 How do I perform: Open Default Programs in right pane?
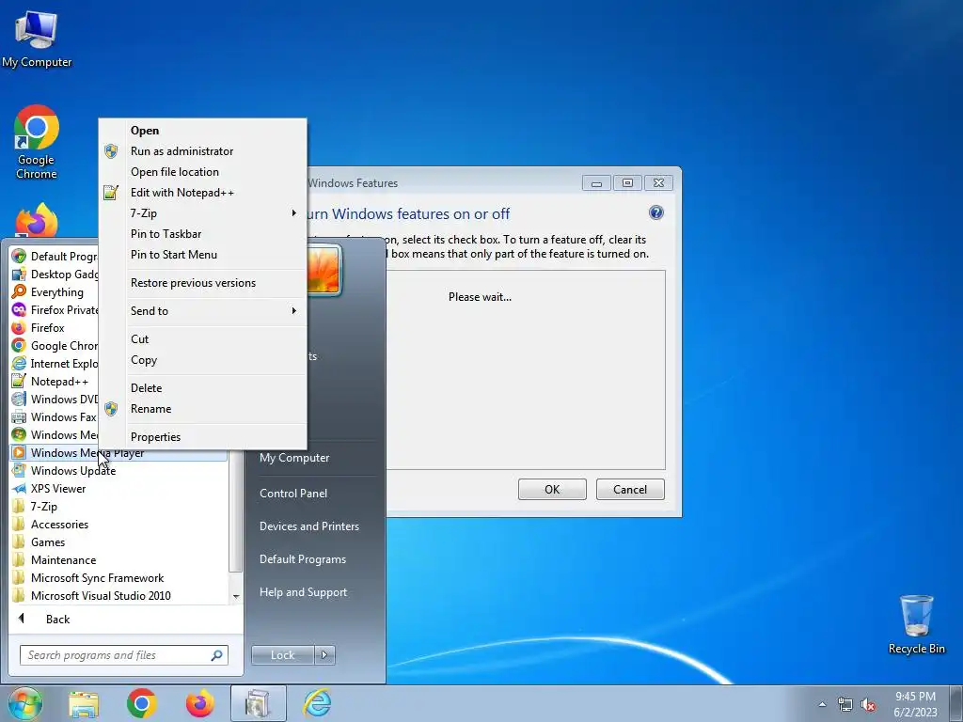pyautogui.click(x=302, y=559)
